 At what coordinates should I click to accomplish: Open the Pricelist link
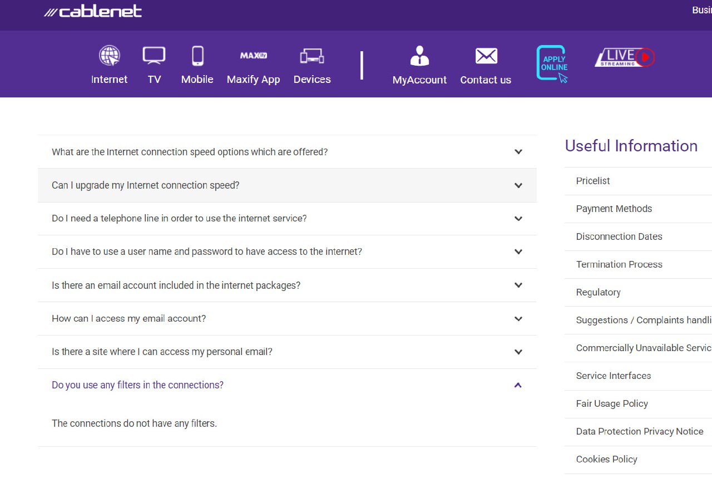(x=593, y=181)
